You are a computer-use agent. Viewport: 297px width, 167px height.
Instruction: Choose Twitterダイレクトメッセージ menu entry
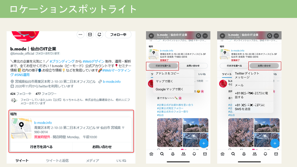(x=253, y=75)
